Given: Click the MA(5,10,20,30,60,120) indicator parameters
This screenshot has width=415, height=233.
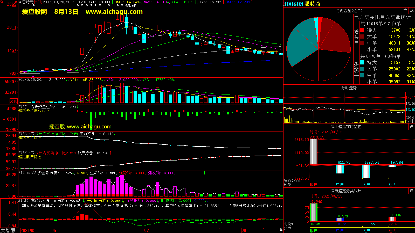Looking at the screenshot, I should click(x=65, y=2).
